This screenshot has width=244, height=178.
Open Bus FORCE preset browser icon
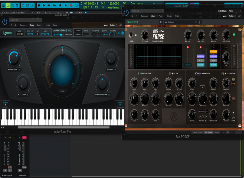click(x=161, y=22)
